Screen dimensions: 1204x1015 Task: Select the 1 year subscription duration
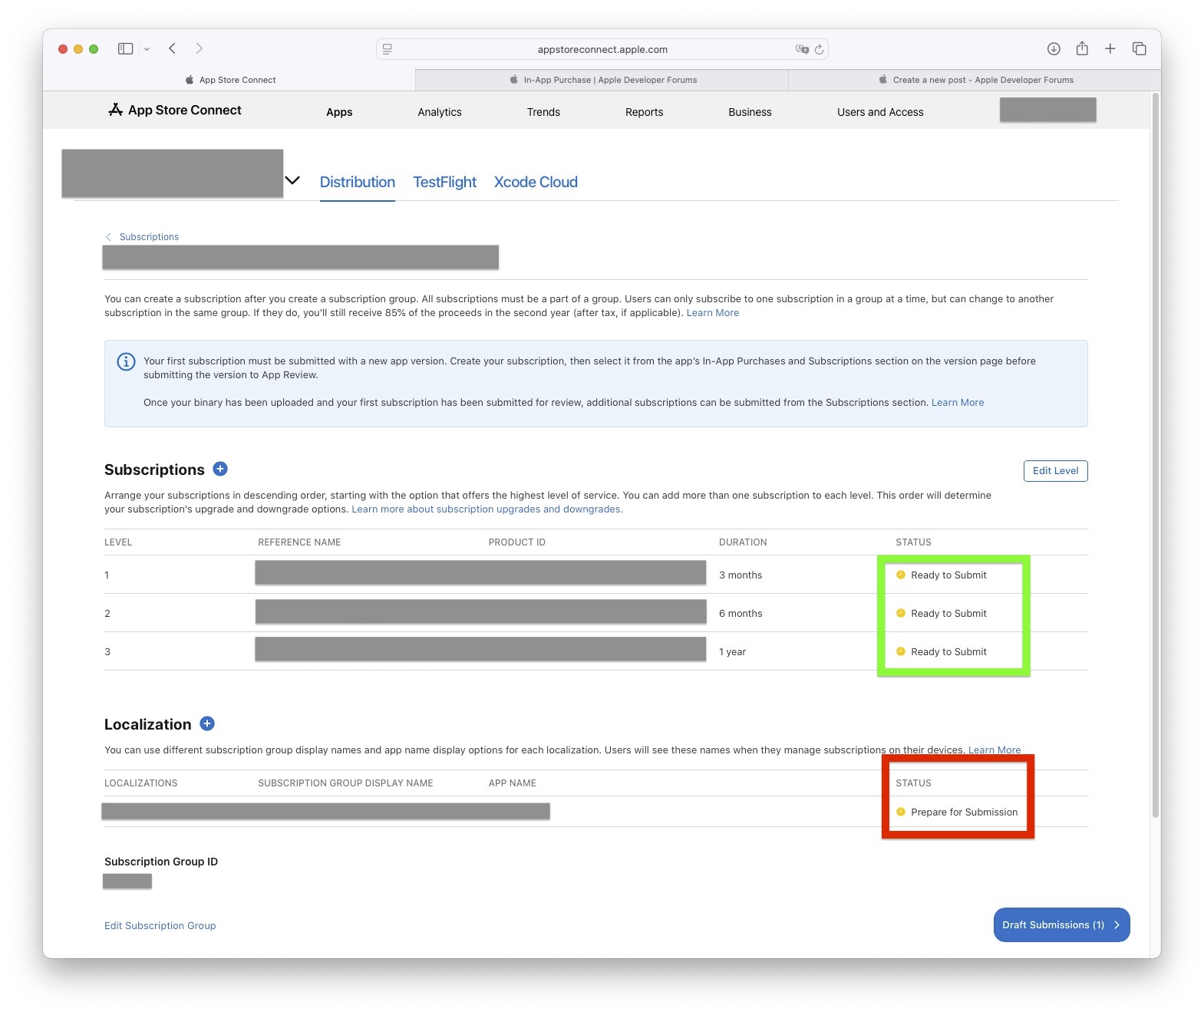(x=732, y=652)
